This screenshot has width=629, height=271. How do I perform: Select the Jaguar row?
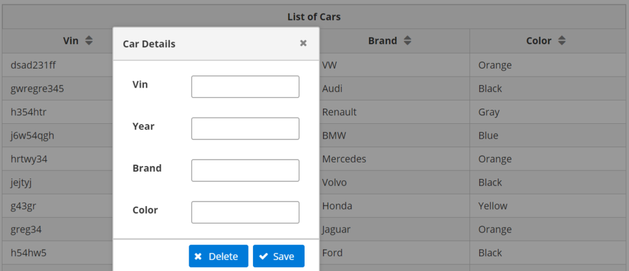(314, 229)
